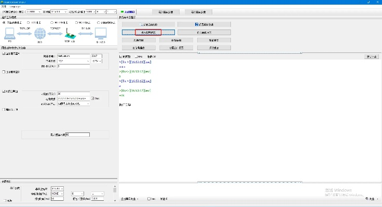Click the +++ line in the log
The width and height of the screenshot is (382, 207).
click(x=122, y=67)
